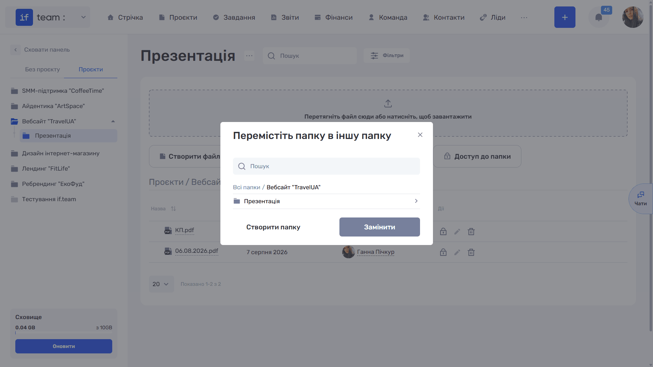Click the PDF icon of КП.pdf
Viewport: 653px width, 367px height.
click(168, 230)
